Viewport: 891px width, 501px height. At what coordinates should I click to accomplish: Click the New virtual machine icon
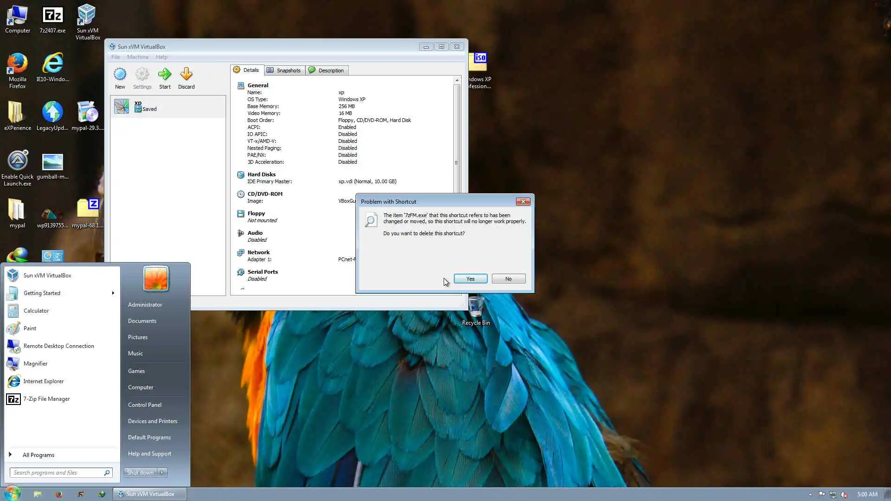[120, 75]
